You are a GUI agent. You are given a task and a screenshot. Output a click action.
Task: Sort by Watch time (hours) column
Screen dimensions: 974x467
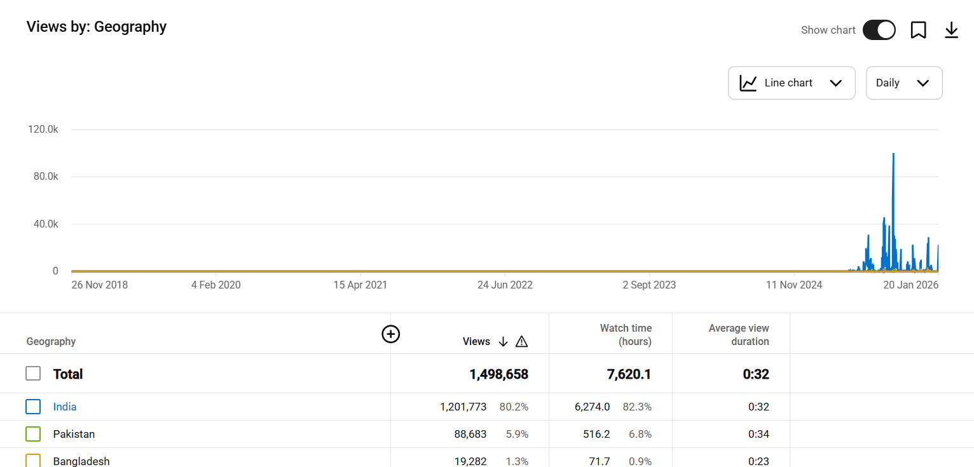click(x=626, y=335)
